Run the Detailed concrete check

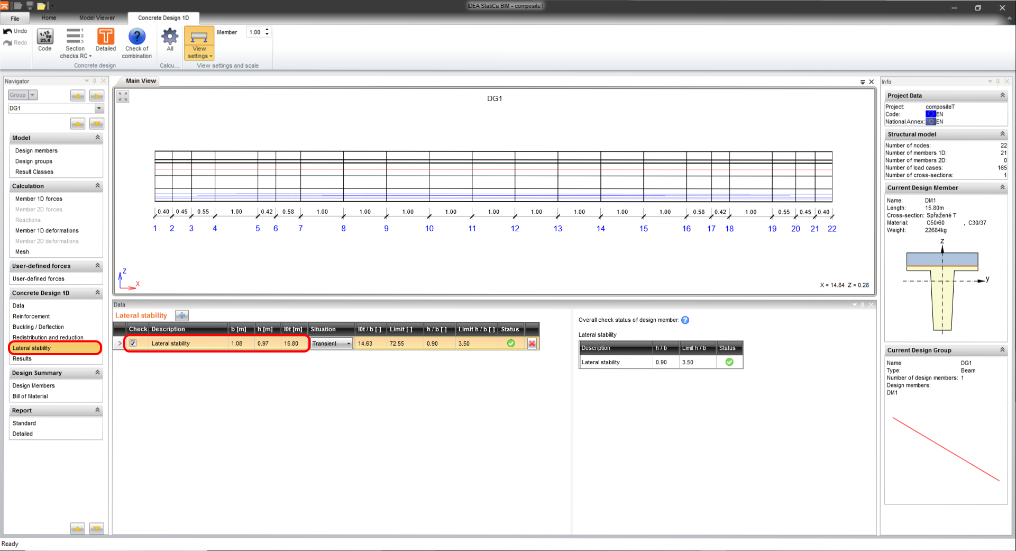106,40
